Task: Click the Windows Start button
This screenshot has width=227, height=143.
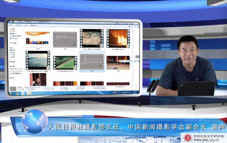Action: pos(11,94)
